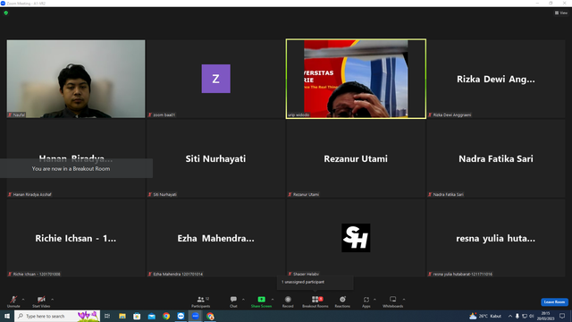The image size is (572, 322).
Task: Start recording with the Record button
Action: click(x=288, y=301)
